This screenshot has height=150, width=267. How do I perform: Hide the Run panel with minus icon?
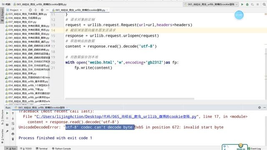tap(264, 107)
